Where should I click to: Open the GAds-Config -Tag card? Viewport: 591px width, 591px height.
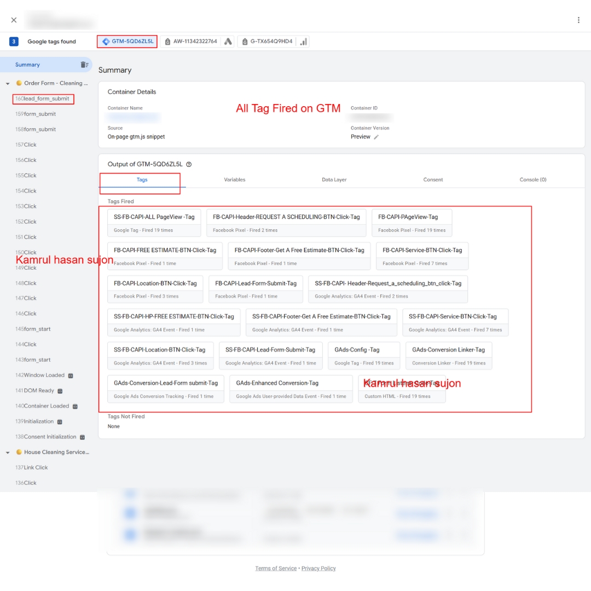click(x=364, y=356)
